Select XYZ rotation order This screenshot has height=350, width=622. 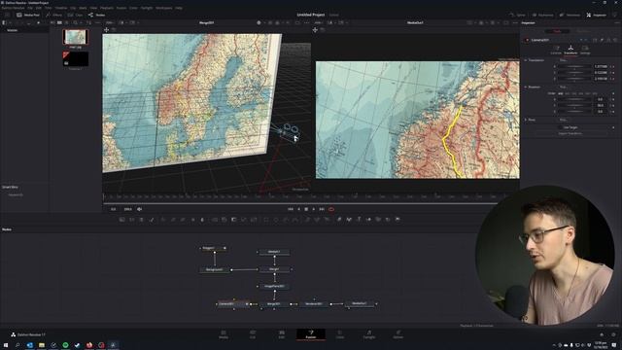[x=560, y=93]
